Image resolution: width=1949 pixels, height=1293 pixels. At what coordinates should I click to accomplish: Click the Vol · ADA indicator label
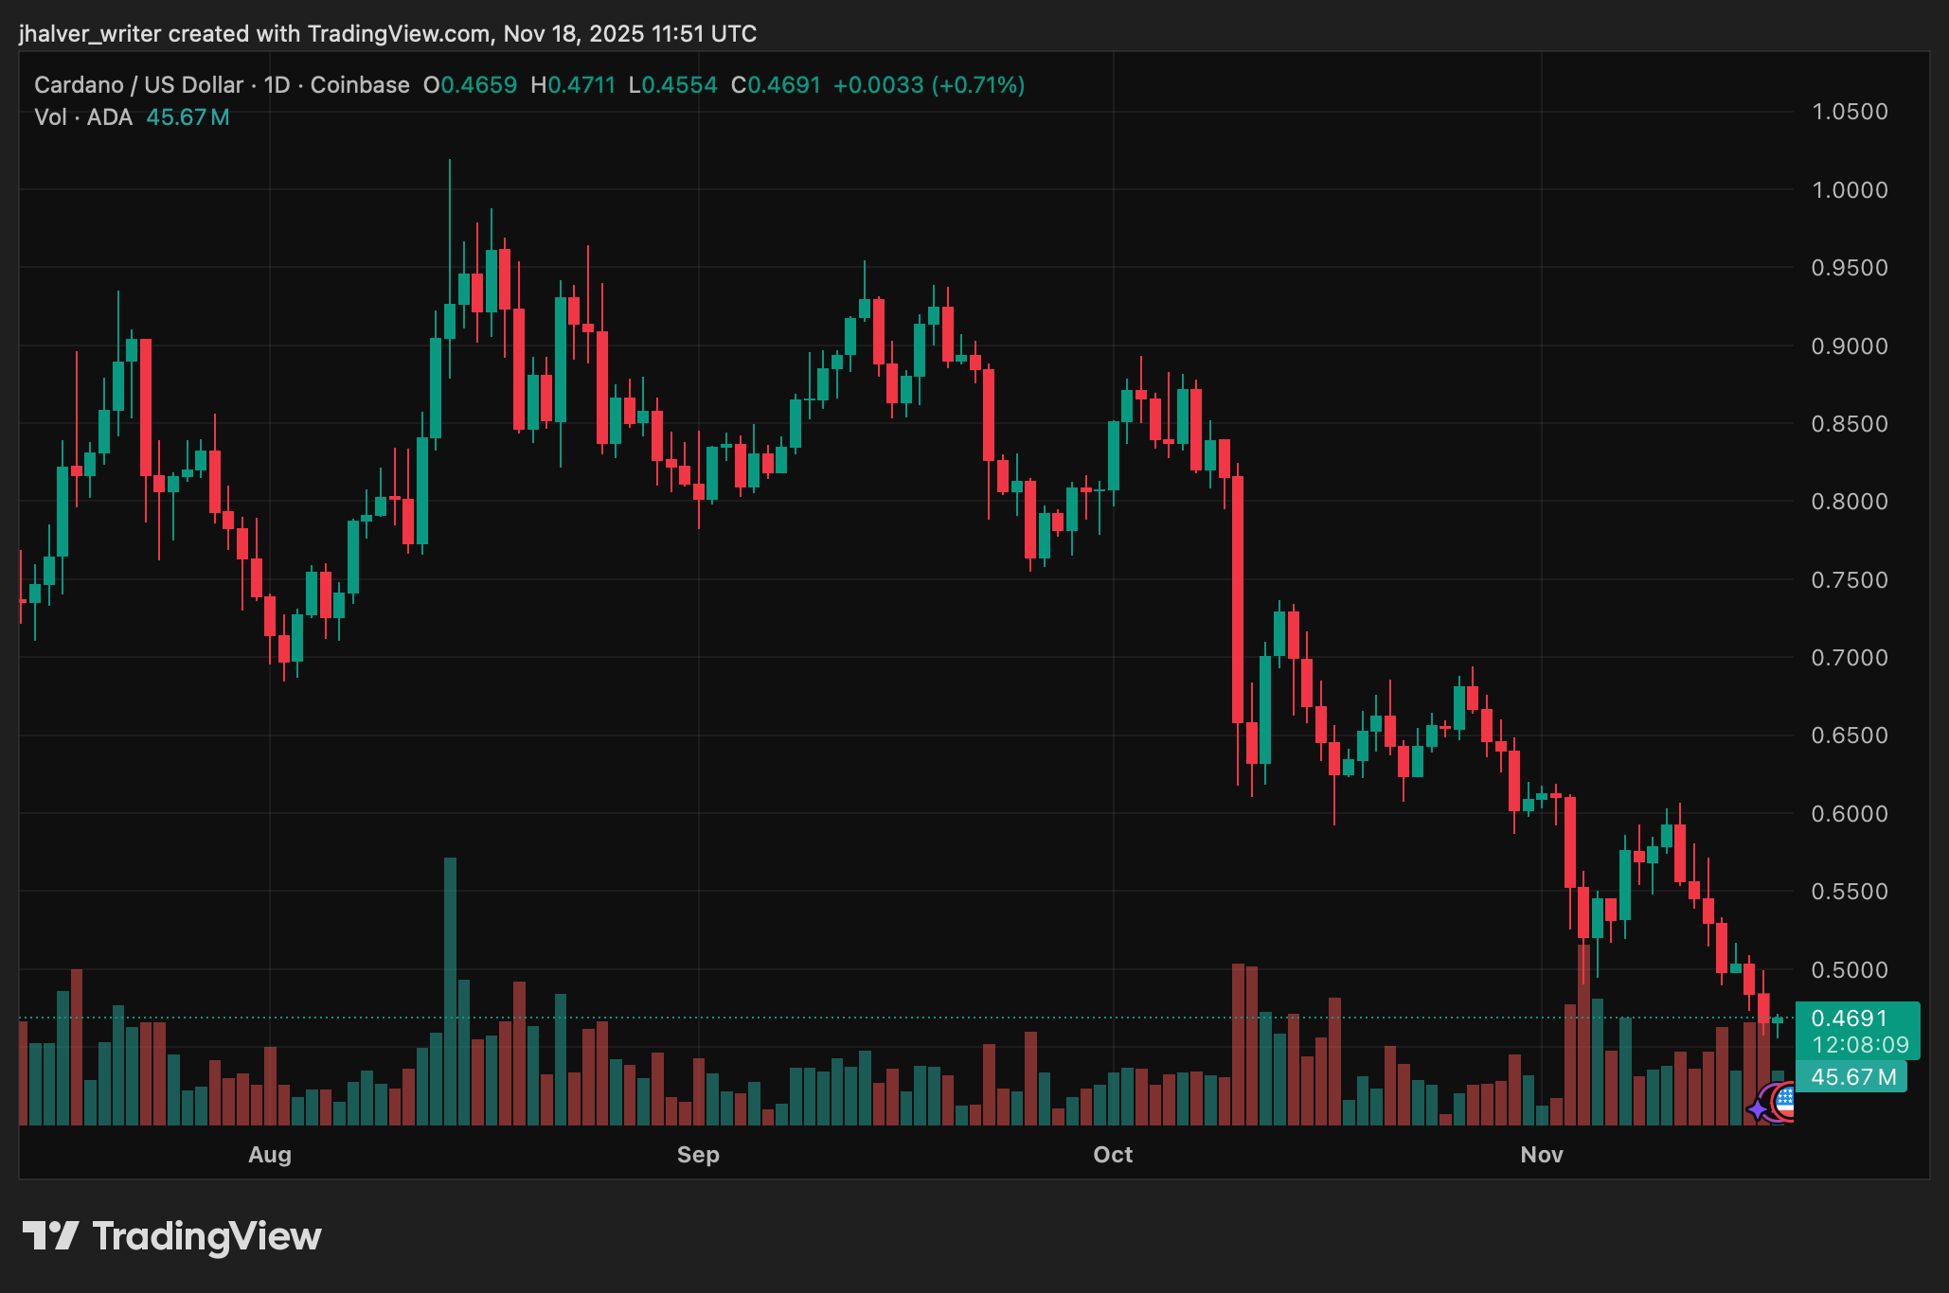click(x=83, y=117)
